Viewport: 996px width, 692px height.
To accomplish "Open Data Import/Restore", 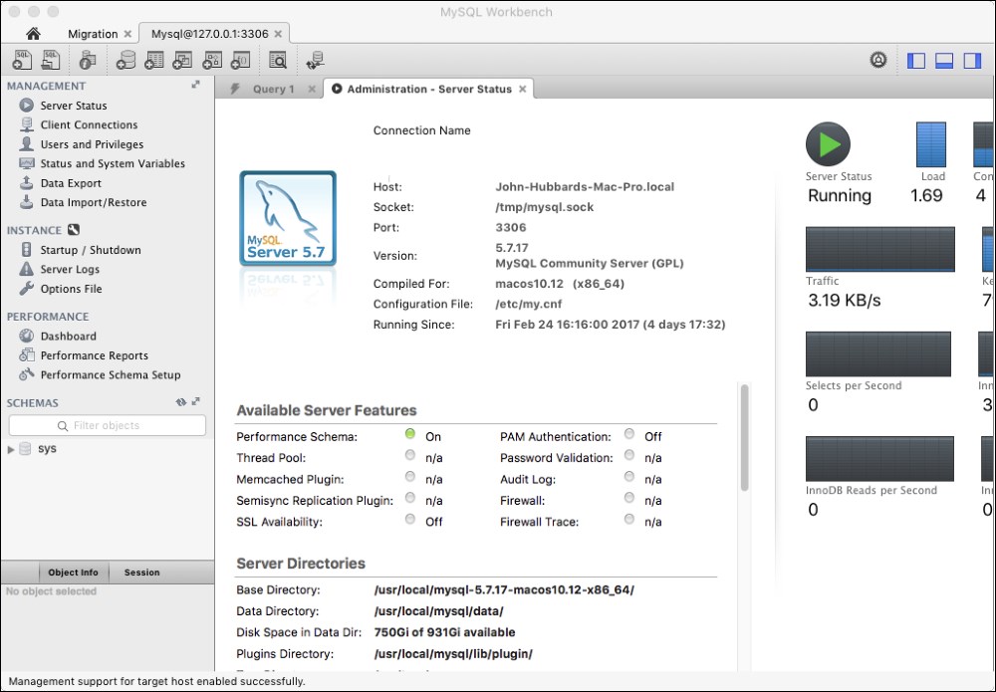I will click(94, 202).
